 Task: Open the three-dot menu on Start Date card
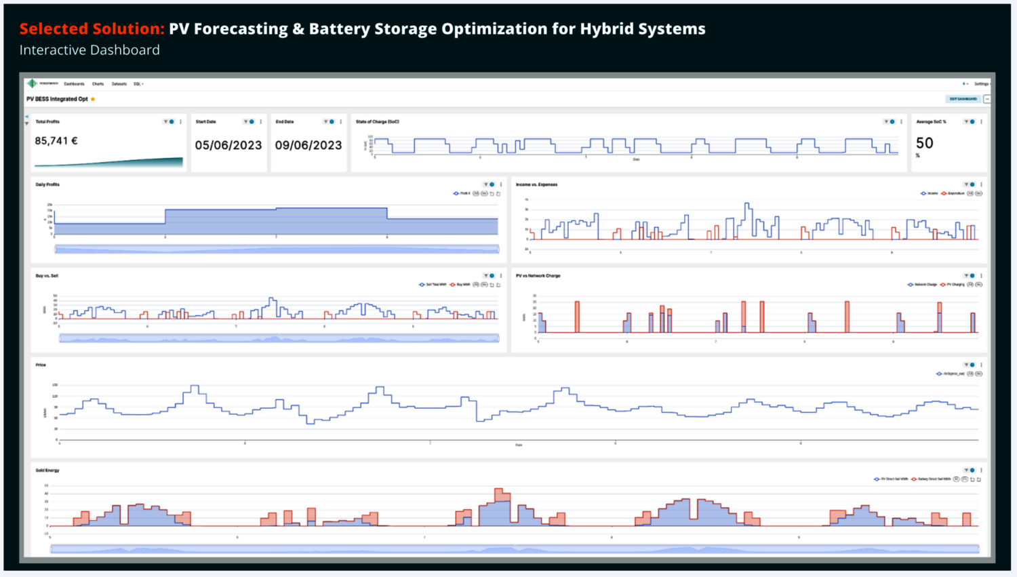pyautogui.click(x=261, y=122)
